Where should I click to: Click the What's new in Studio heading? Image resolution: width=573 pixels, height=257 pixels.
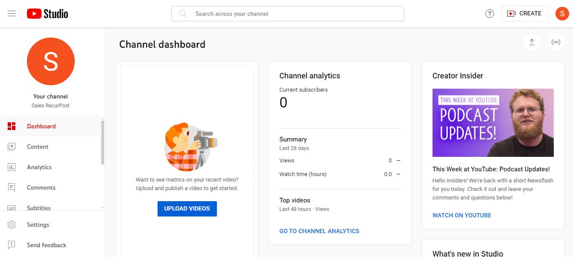coord(468,254)
